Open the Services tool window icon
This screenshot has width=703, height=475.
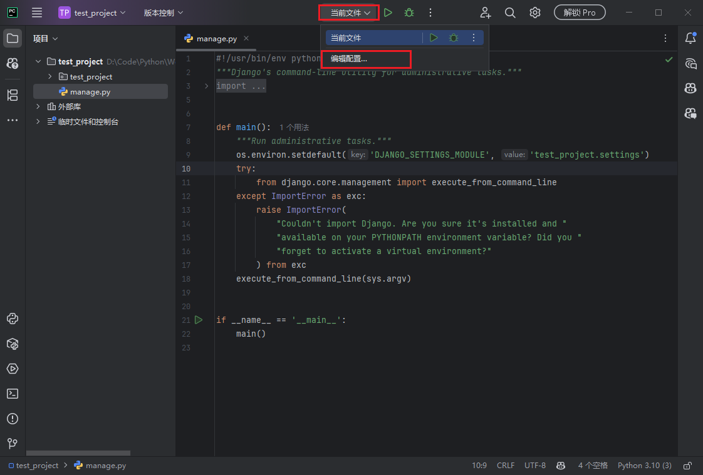click(x=13, y=369)
